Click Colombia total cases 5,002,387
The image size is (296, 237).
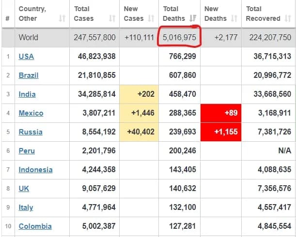[99, 226]
